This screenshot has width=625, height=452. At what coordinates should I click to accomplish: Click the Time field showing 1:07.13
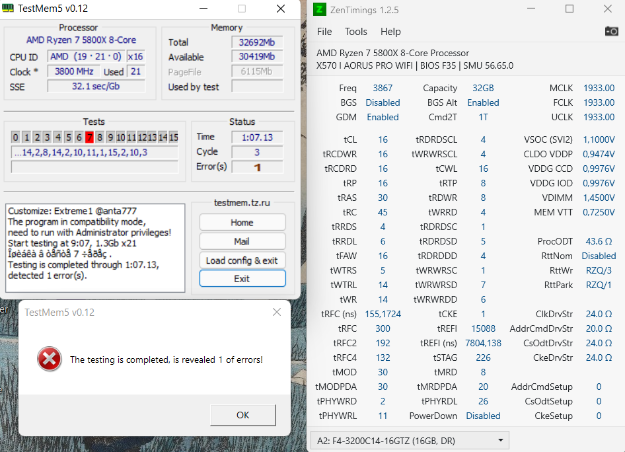258,137
